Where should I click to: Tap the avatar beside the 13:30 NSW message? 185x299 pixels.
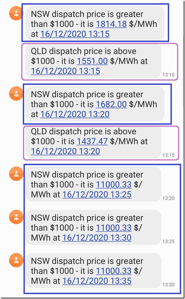click(x=16, y=217)
